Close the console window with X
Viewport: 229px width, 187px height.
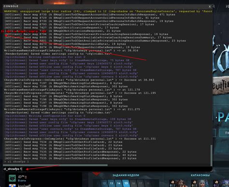click(210, 7)
